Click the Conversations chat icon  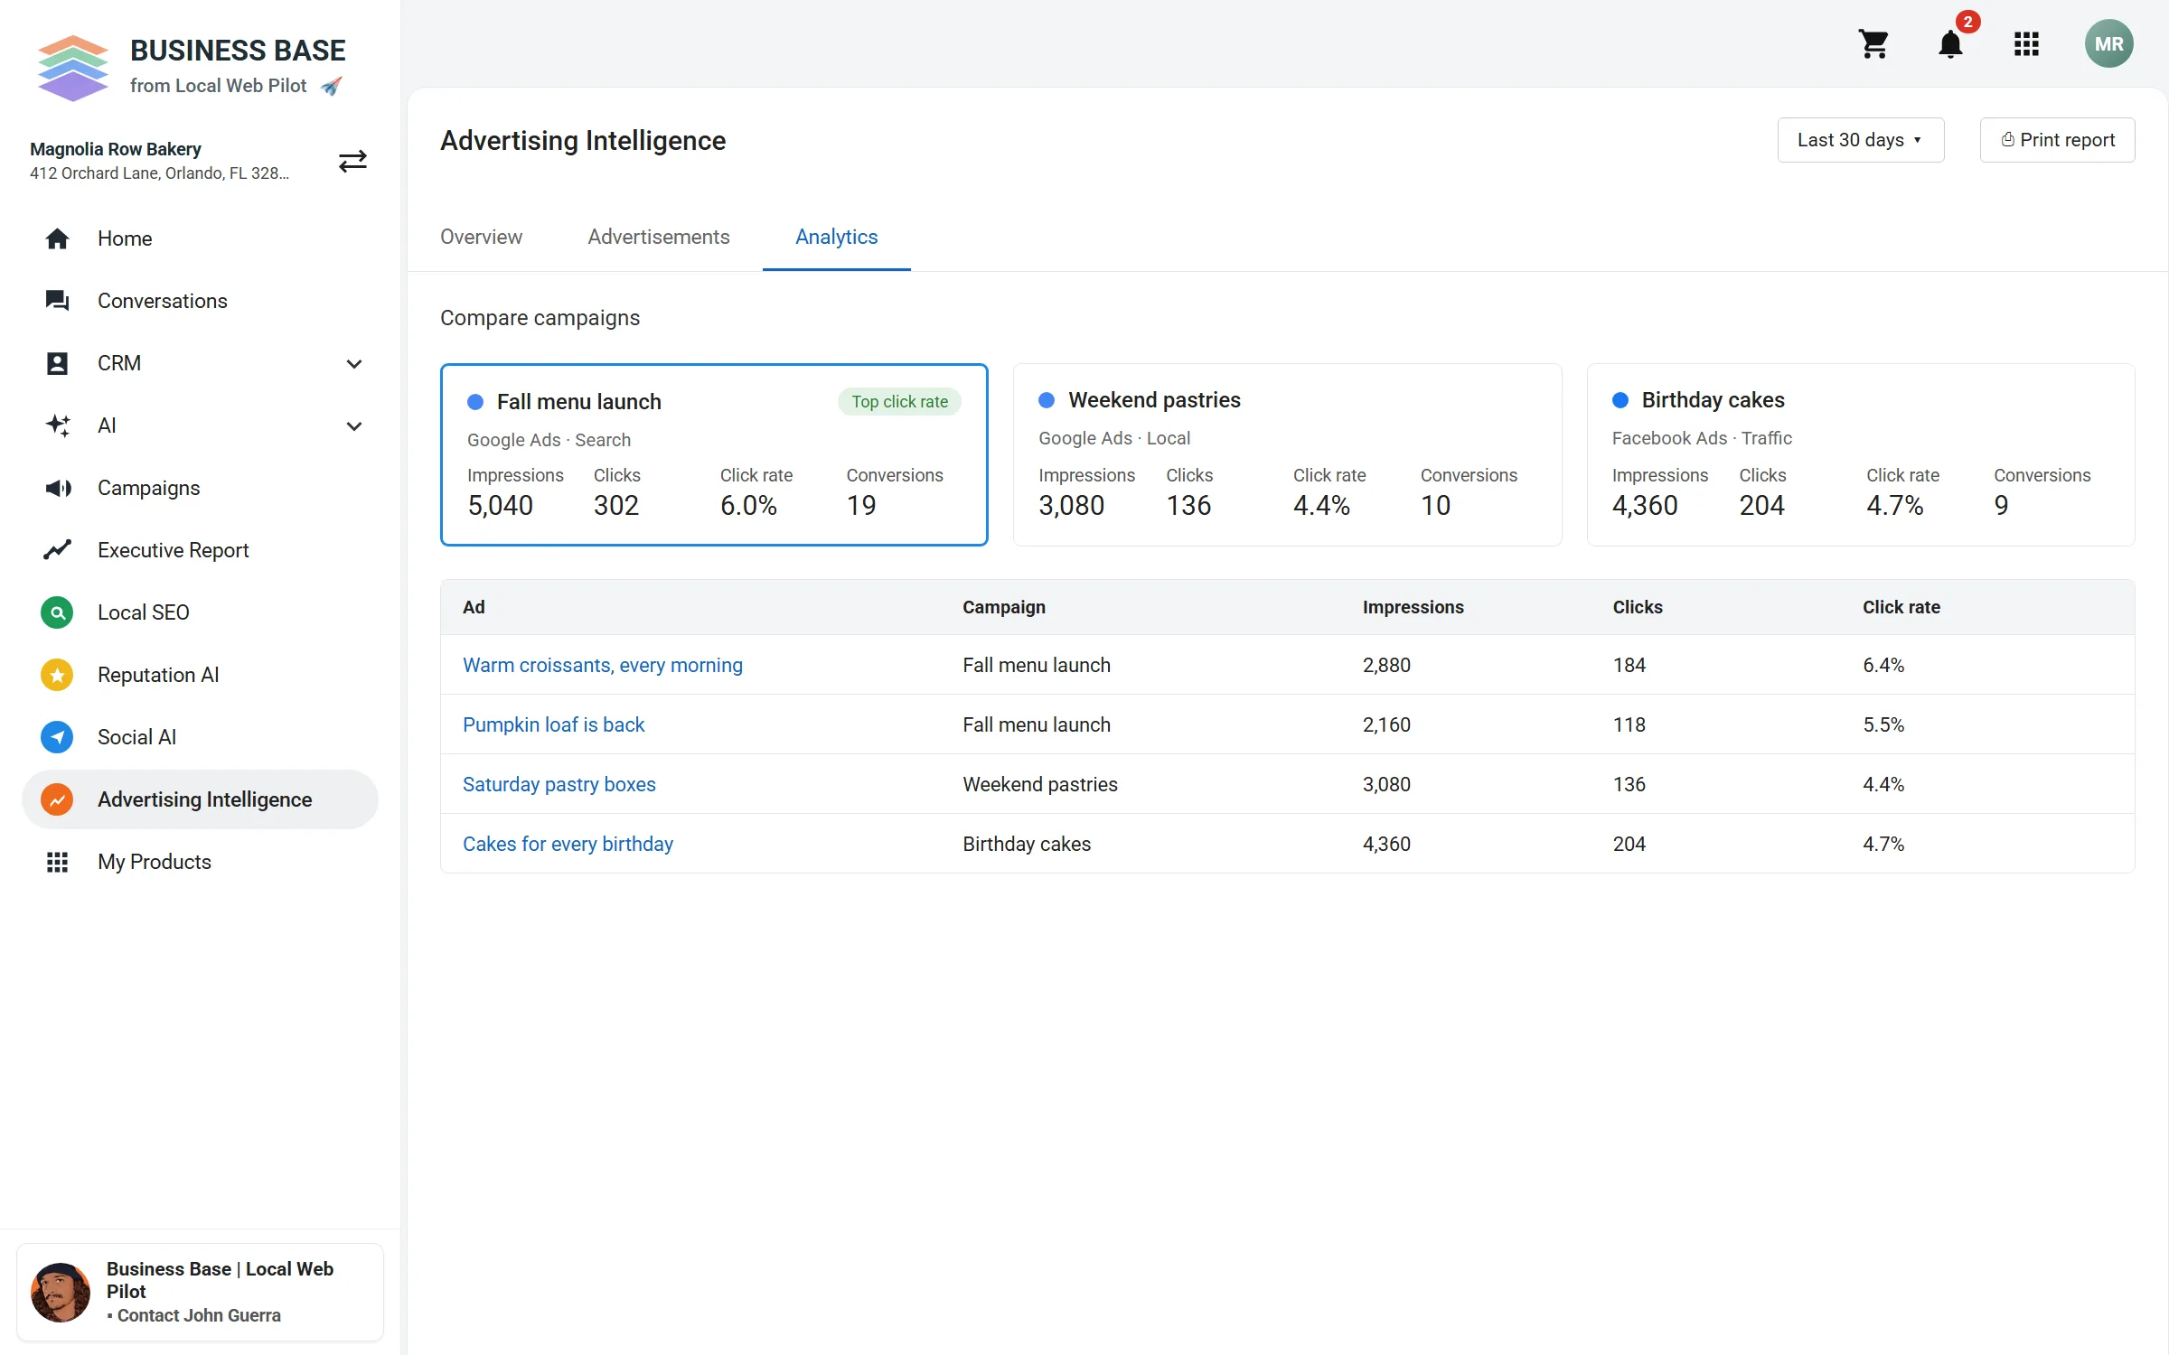(57, 301)
